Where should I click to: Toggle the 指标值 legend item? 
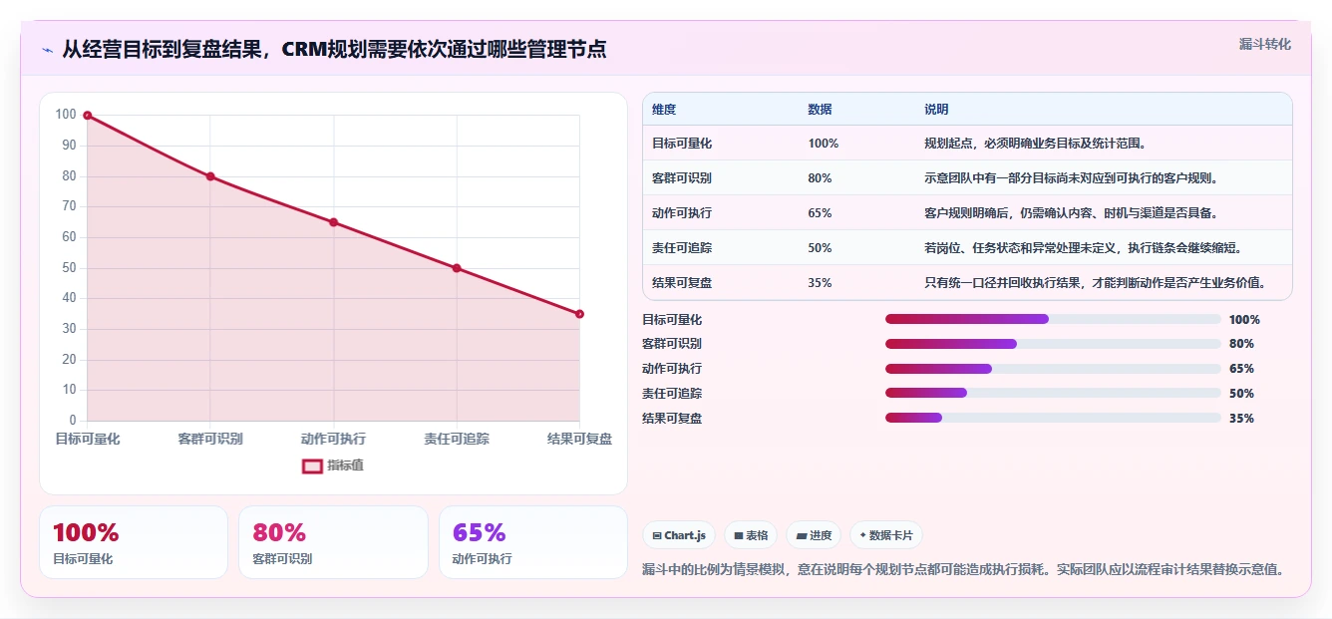[333, 465]
